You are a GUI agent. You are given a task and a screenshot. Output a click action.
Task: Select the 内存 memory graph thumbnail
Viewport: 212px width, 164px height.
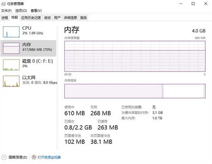tap(11, 48)
